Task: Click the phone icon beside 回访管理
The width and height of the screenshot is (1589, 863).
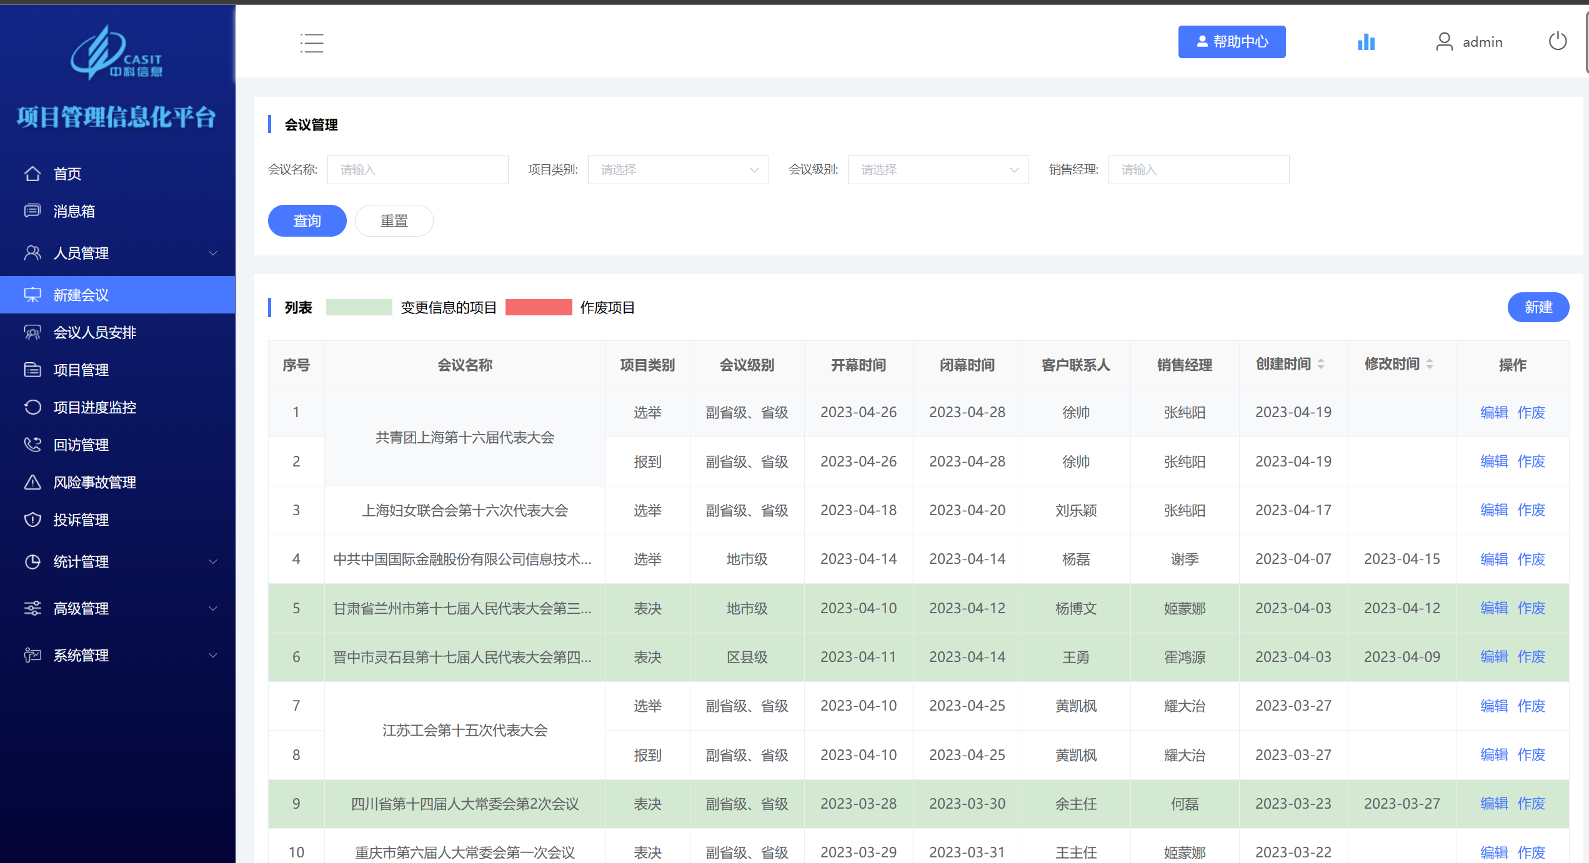Action: point(32,445)
